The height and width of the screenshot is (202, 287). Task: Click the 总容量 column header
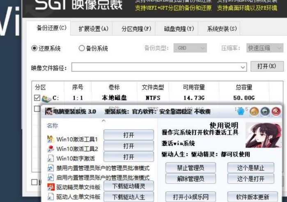point(244,87)
